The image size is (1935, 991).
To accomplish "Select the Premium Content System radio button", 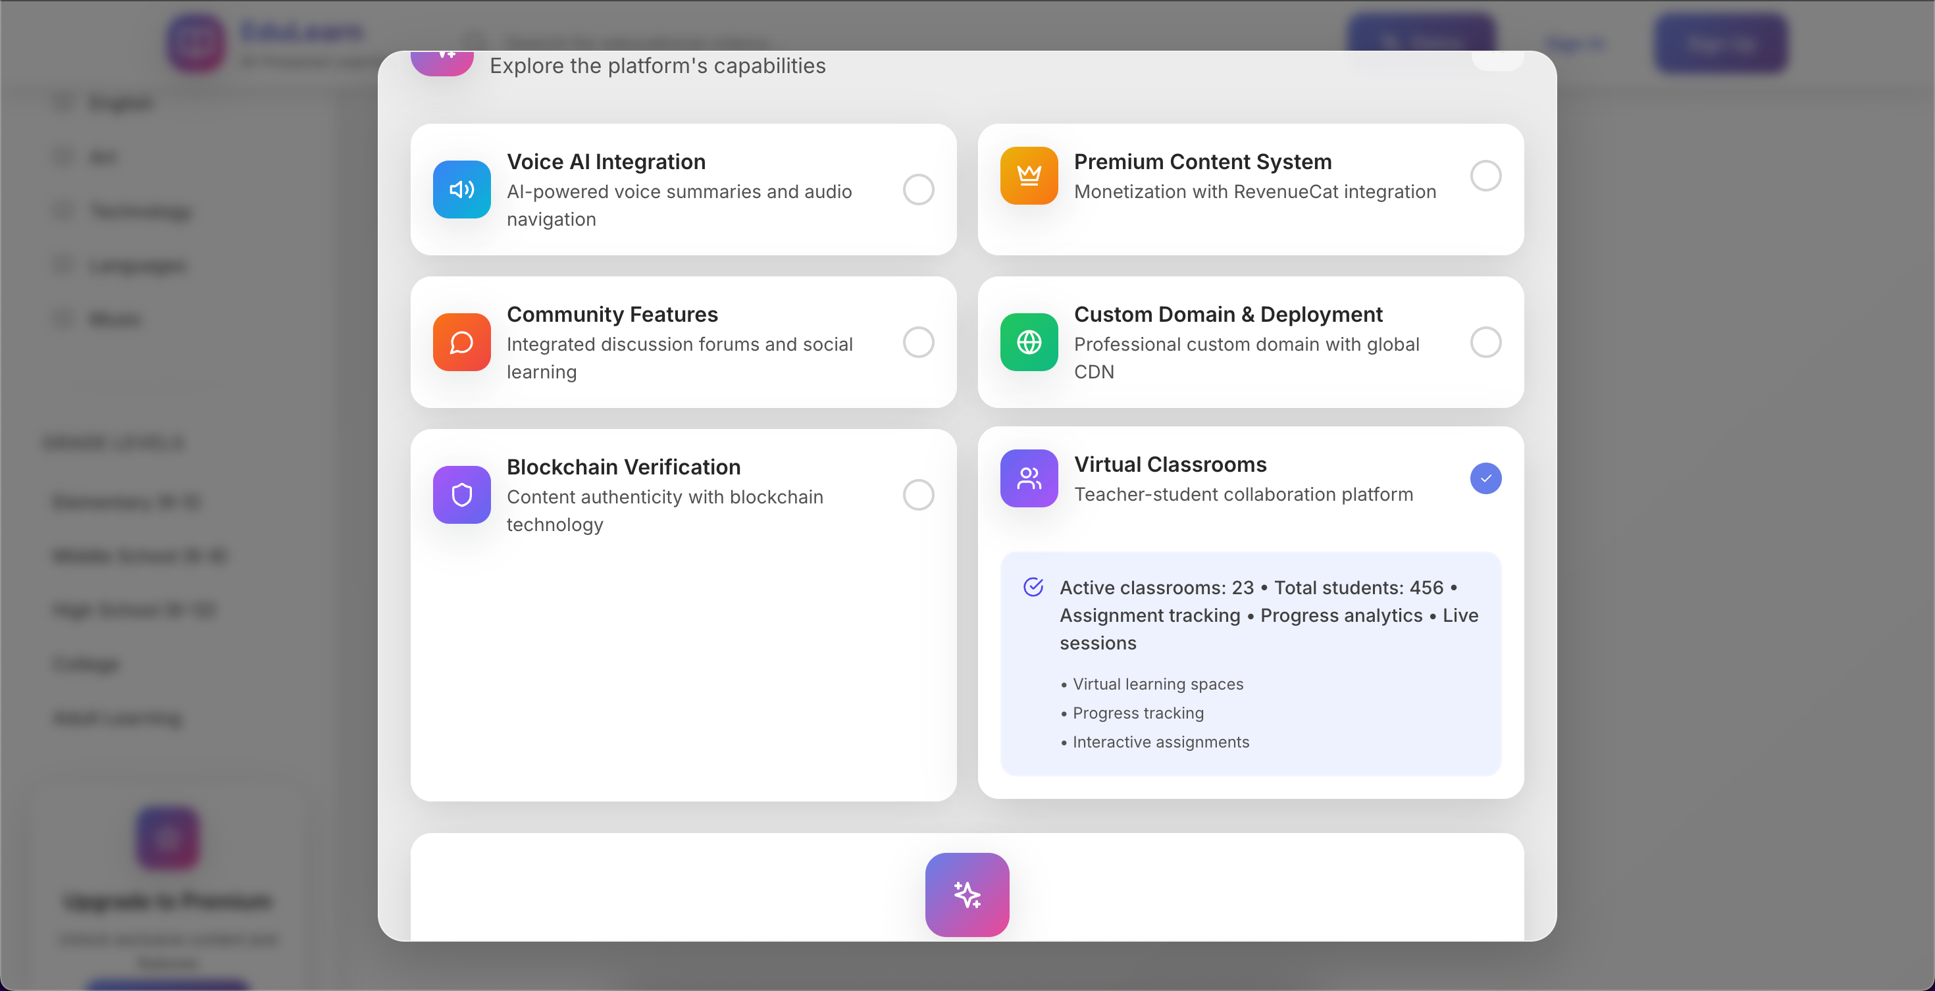I will [1485, 176].
